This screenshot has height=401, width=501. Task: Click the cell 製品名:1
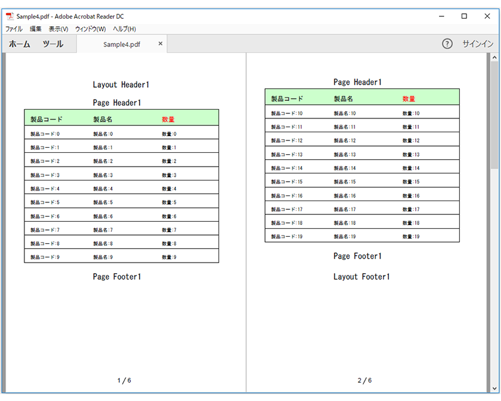click(x=103, y=148)
